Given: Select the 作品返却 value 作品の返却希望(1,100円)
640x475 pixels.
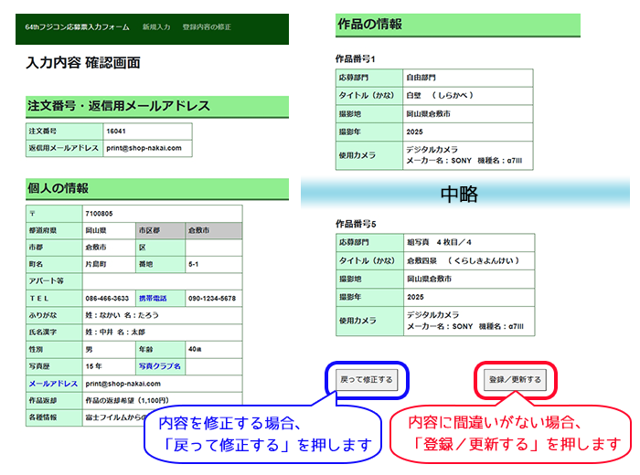Looking at the screenshot, I should pyautogui.click(x=127, y=400).
